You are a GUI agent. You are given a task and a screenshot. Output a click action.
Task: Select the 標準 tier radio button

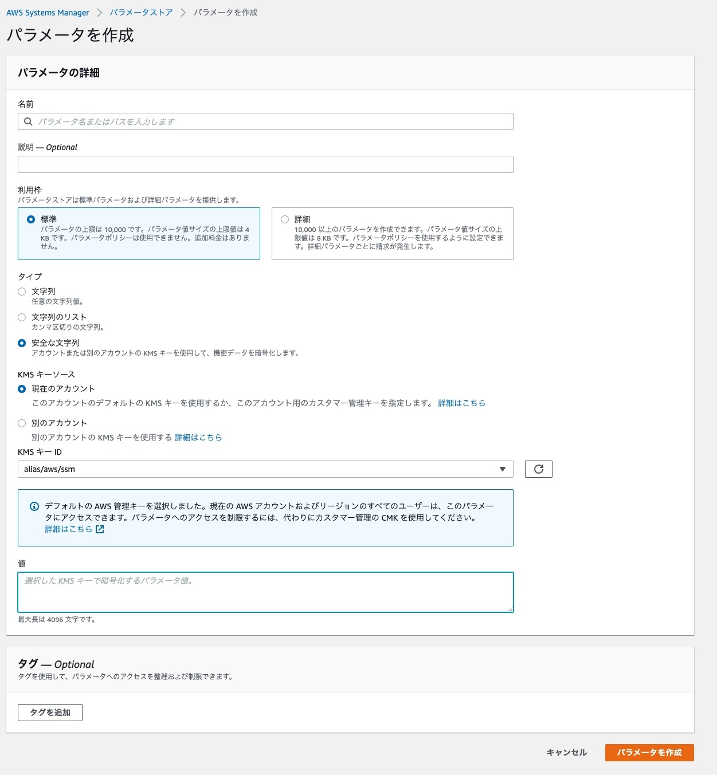(x=31, y=219)
